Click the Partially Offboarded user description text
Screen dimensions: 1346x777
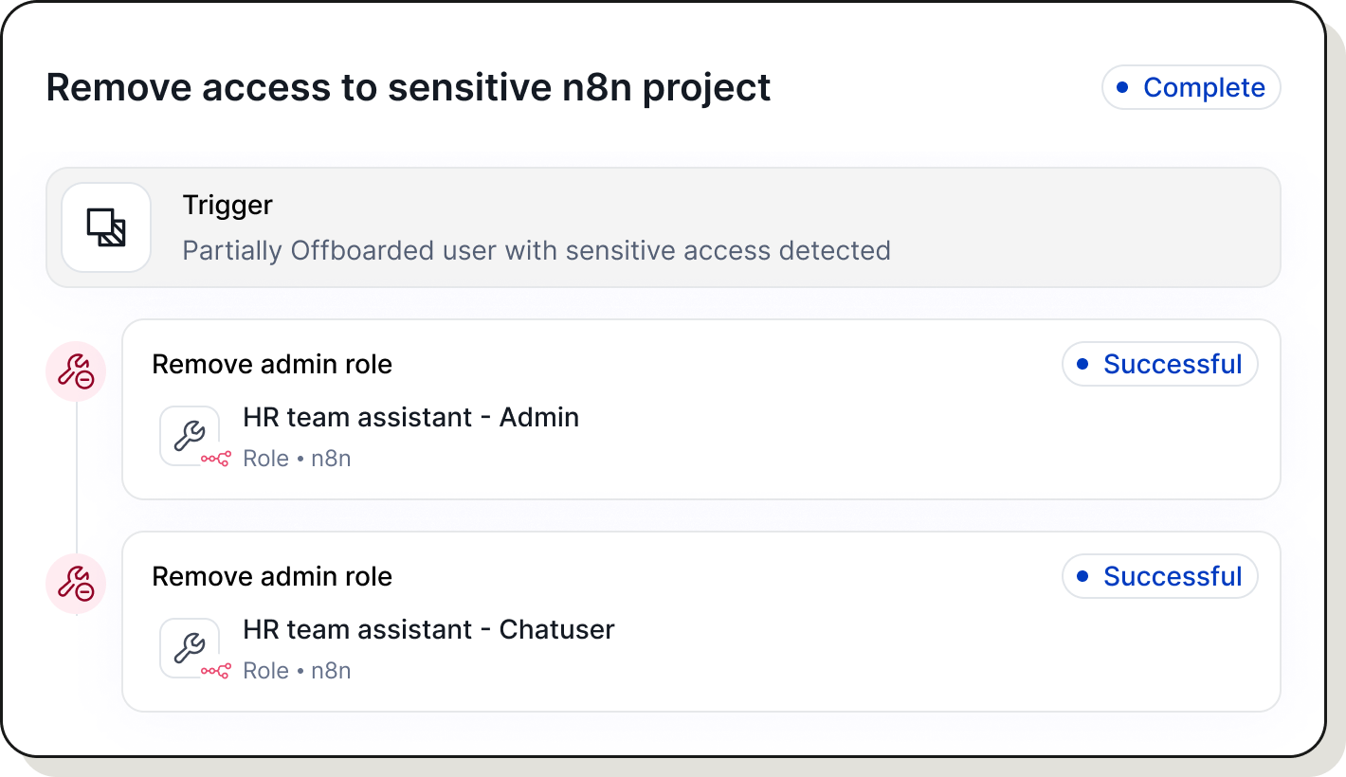pos(536,250)
